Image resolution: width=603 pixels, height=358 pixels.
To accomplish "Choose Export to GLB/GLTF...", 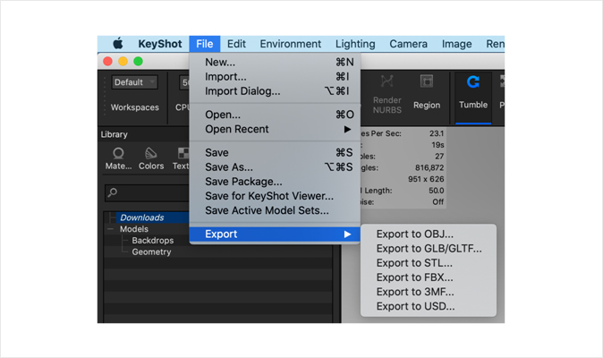I will pos(429,249).
